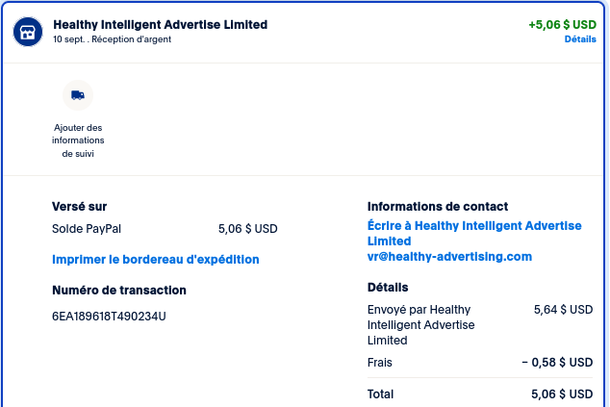Click the 5,64 $ USD sent amount
The image size is (610, 407).
tap(563, 310)
